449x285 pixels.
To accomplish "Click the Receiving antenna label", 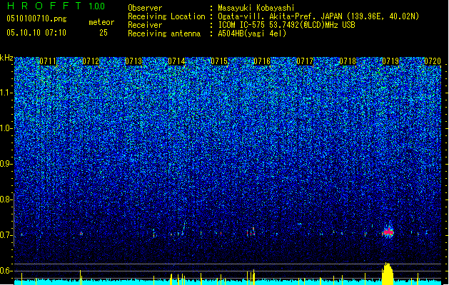I will (x=164, y=33).
